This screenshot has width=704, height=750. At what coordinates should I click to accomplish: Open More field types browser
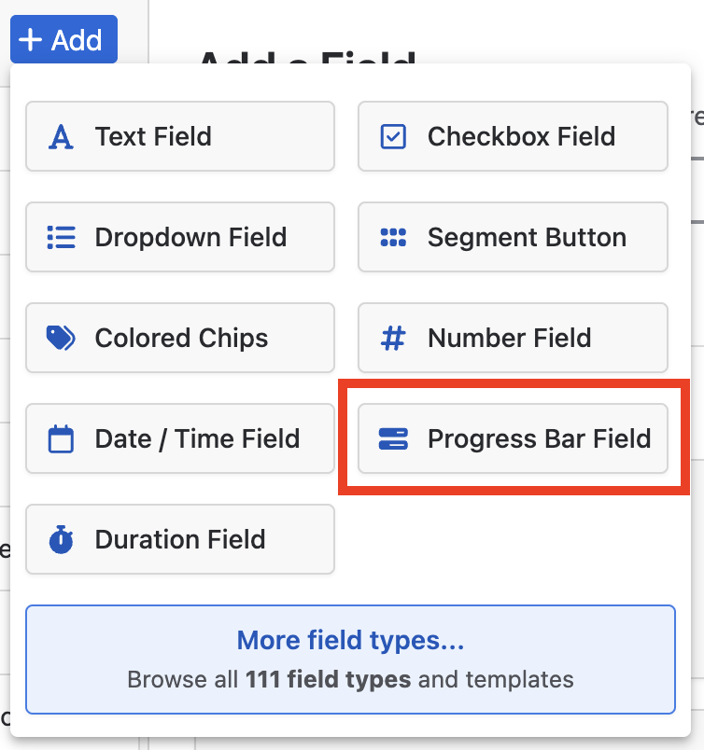(x=350, y=660)
